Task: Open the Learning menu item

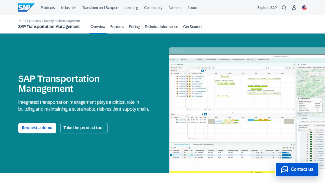Action: tap(131, 8)
